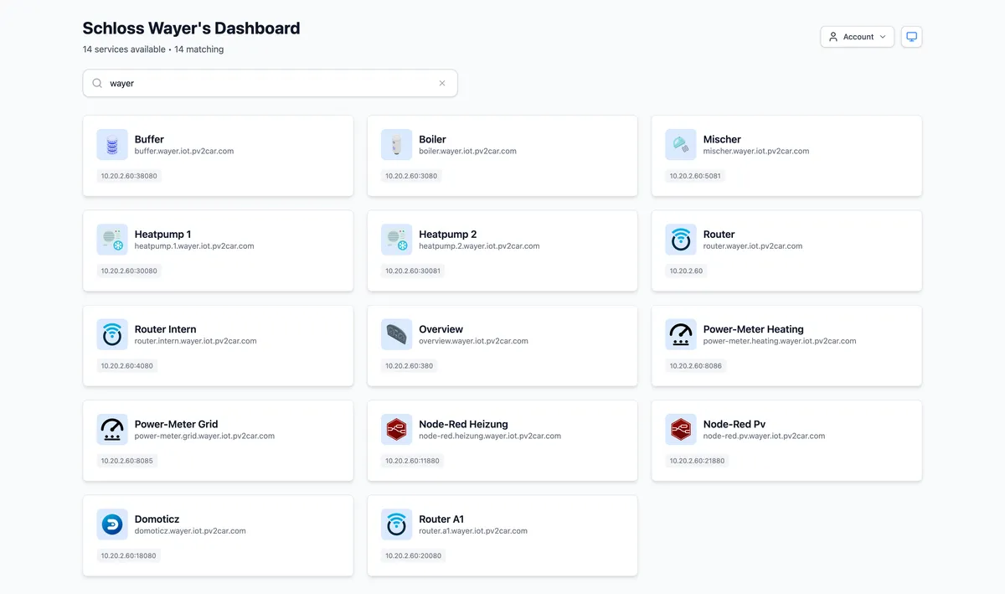
Task: Click the 10.20.2.60:380 address badge
Action: 409,365
